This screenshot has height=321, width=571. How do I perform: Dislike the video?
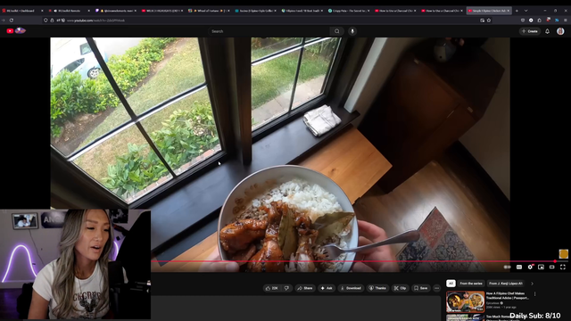(286, 288)
